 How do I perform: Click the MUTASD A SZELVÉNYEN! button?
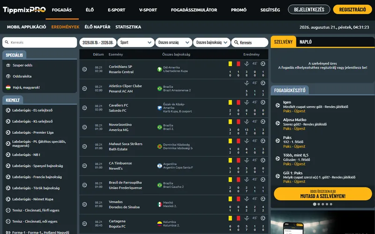tap(323, 194)
